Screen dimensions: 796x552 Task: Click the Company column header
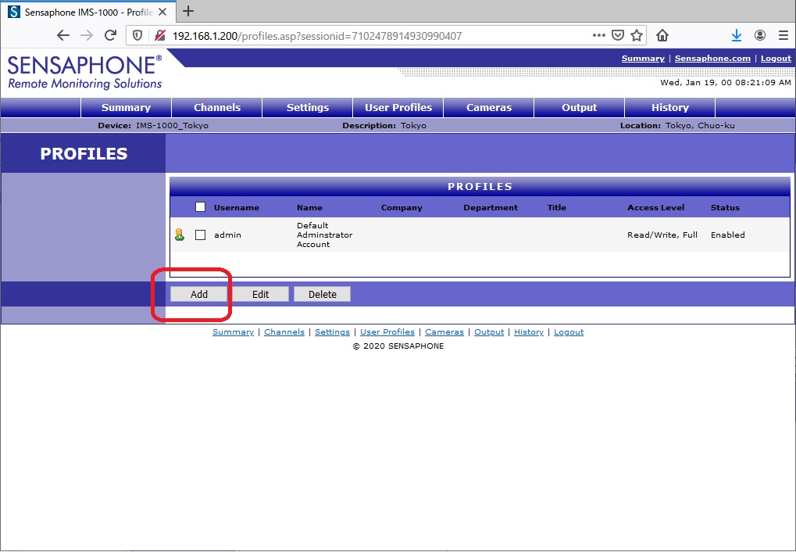pos(402,207)
